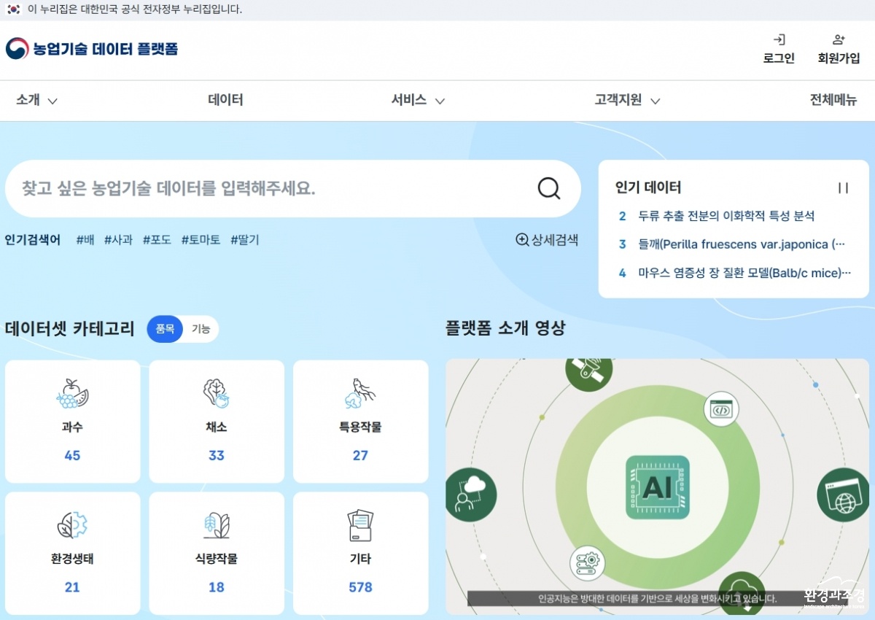Click the sign-up person-plus icon
The image size is (875, 620).
click(x=839, y=39)
